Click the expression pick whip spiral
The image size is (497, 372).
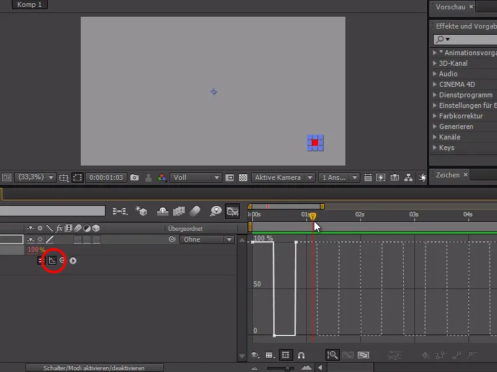tap(62, 260)
